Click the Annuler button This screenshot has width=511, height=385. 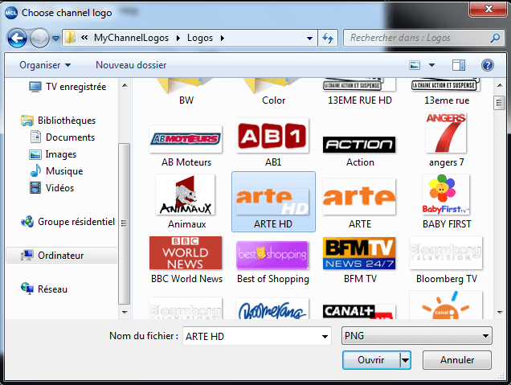point(457,360)
